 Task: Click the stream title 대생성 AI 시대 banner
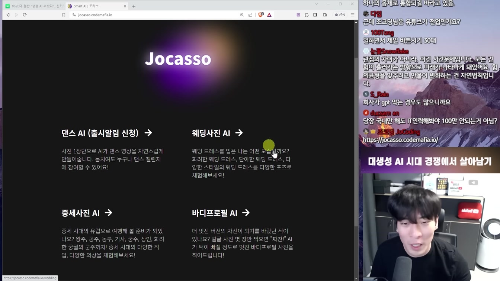click(x=430, y=161)
